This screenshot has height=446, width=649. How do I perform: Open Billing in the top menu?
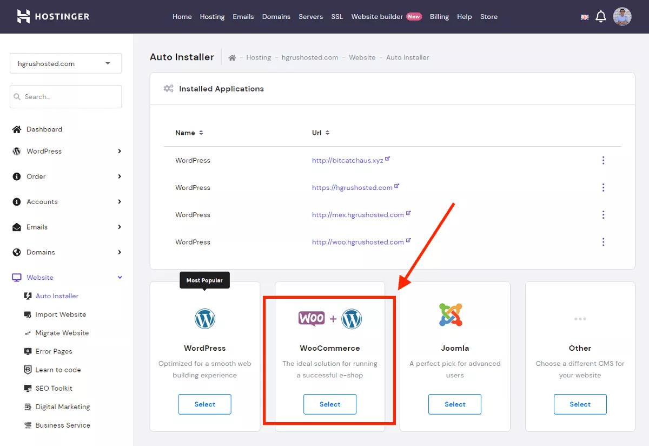point(439,17)
